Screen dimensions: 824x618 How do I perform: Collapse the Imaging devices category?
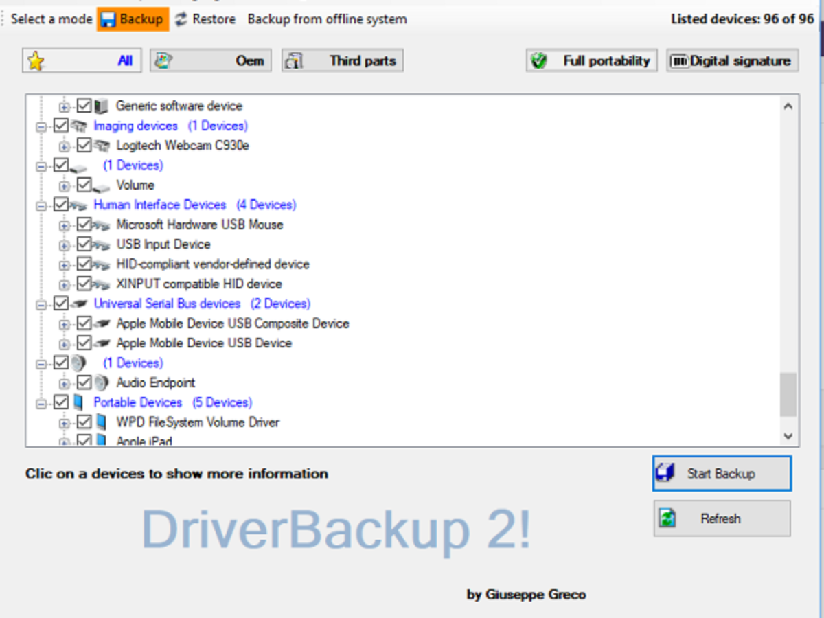tap(41, 127)
